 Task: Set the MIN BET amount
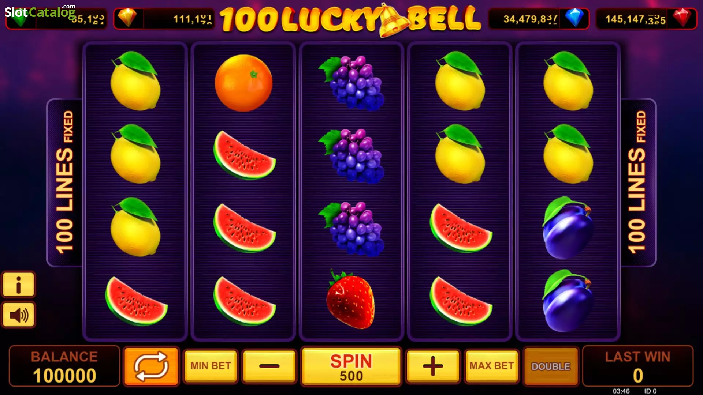point(211,366)
